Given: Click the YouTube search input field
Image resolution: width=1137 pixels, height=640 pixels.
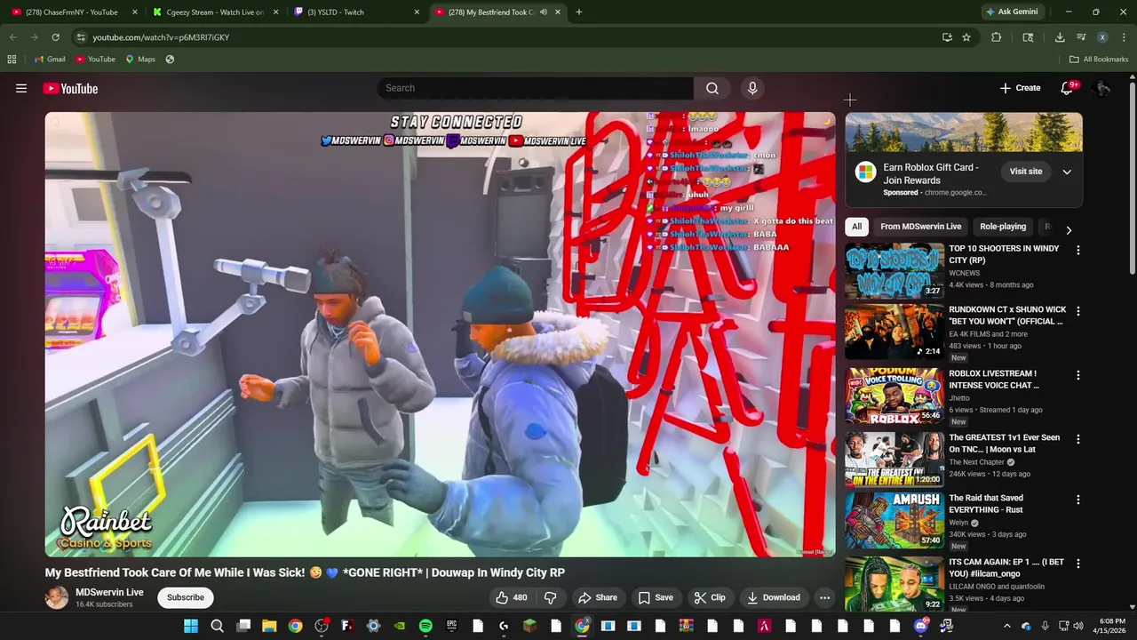Looking at the screenshot, I should tap(536, 88).
